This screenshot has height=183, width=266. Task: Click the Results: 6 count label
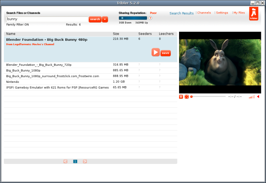click(x=73, y=24)
